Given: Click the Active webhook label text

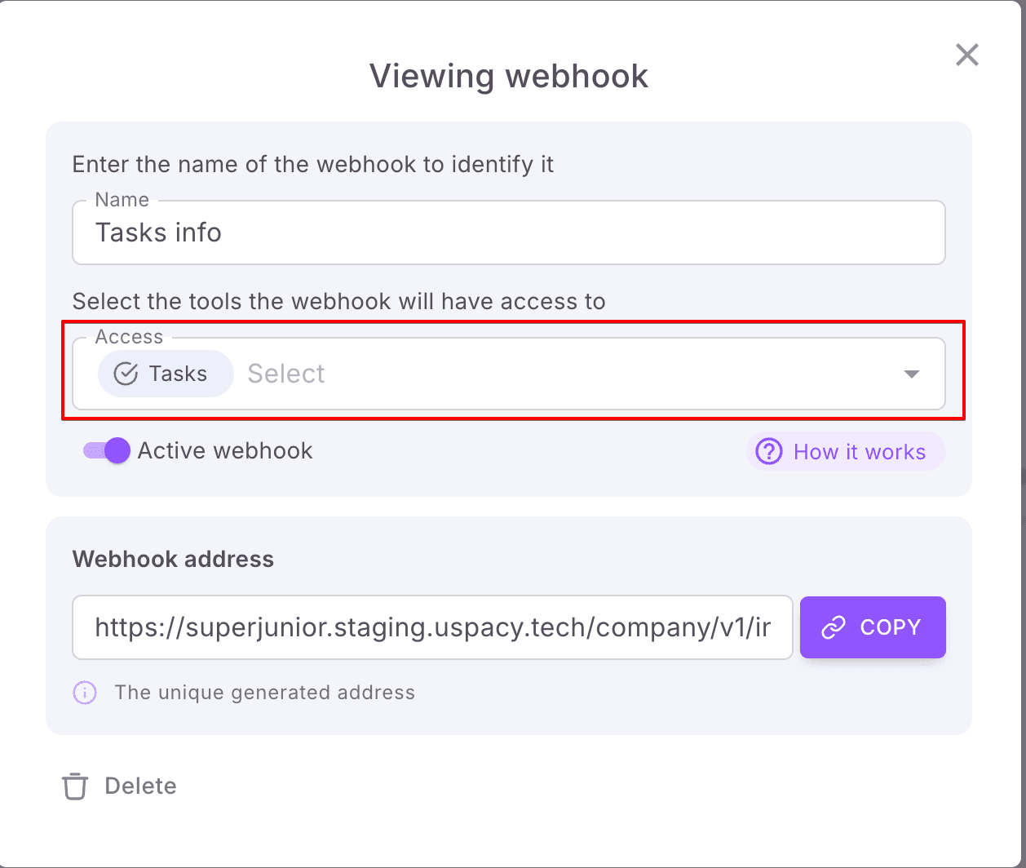Looking at the screenshot, I should [x=225, y=451].
